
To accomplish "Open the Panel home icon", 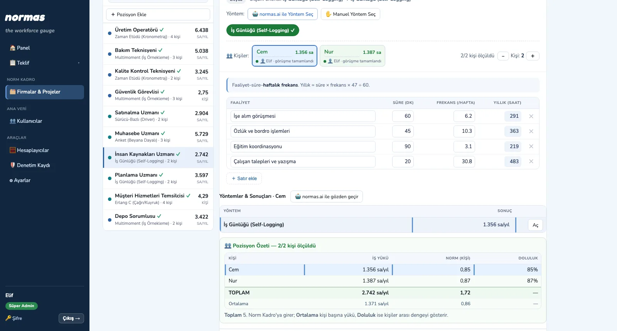I will click(x=12, y=48).
